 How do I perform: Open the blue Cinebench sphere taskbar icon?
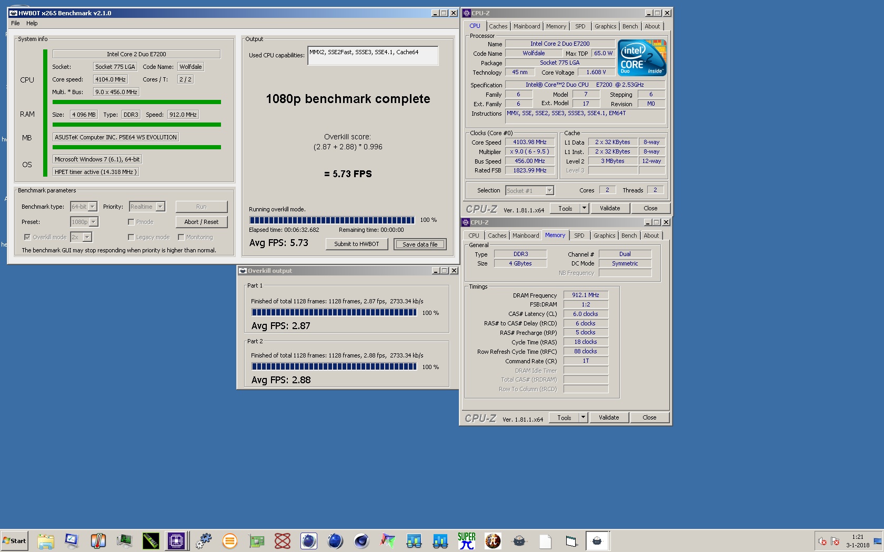(335, 541)
